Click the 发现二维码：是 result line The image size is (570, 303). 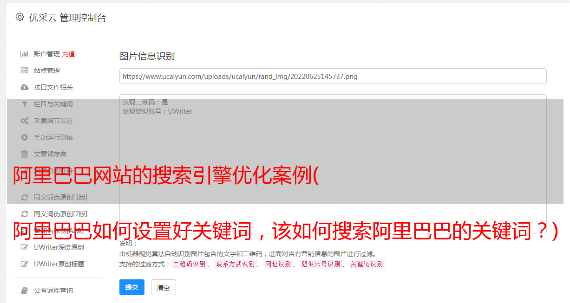(145, 102)
